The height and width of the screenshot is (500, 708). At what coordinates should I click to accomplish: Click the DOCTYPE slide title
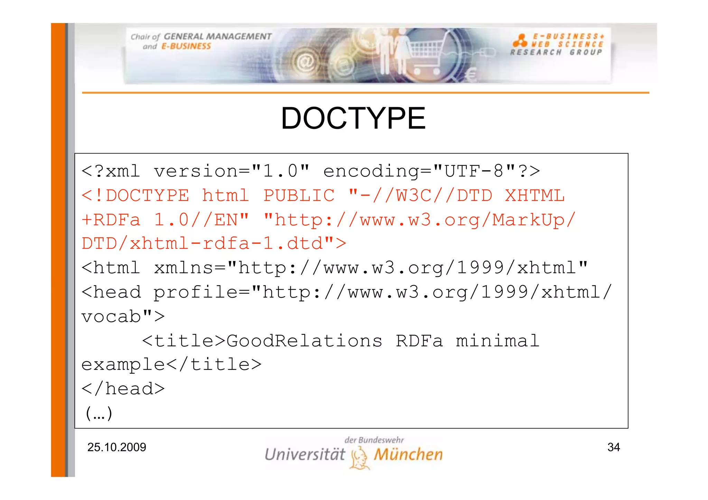(x=353, y=118)
